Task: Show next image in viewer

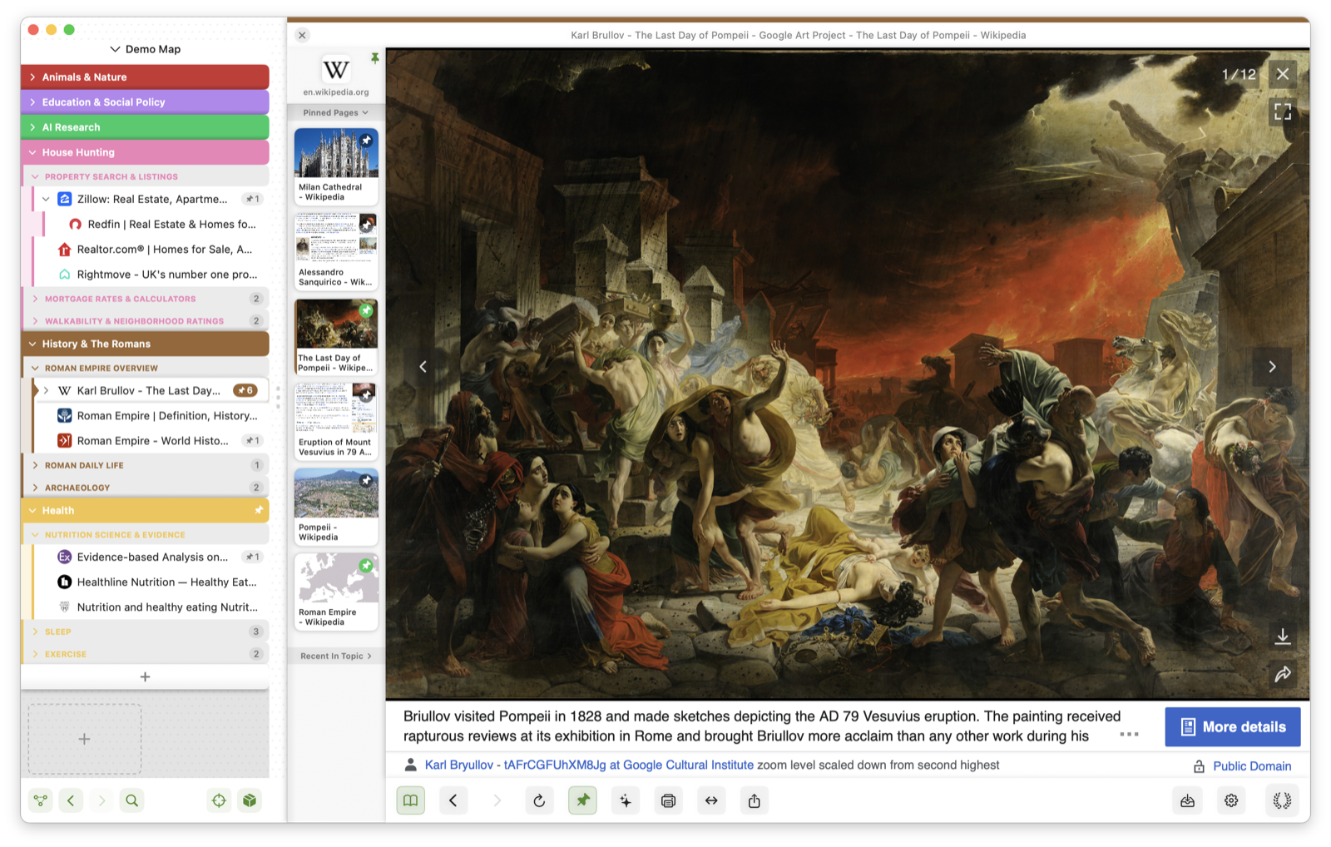Action: tap(1272, 366)
